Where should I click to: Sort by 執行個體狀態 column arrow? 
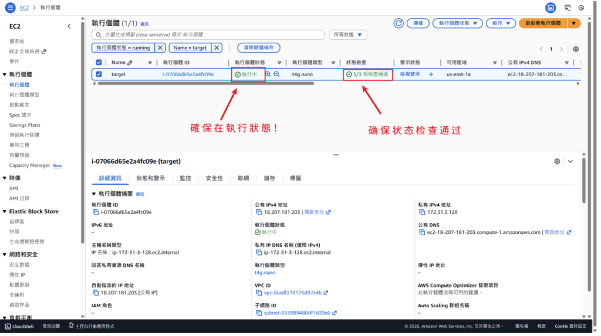(281, 63)
